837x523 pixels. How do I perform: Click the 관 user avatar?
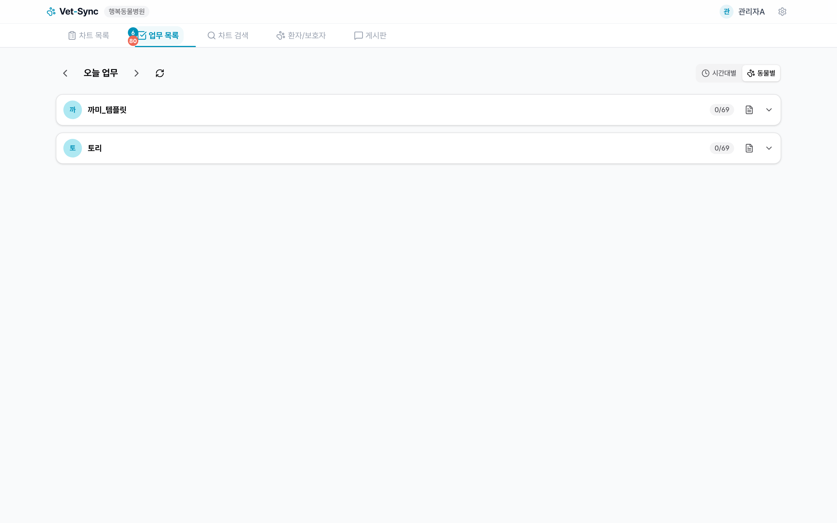coord(726,12)
